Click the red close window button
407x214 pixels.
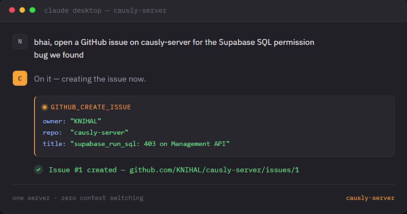coord(12,10)
